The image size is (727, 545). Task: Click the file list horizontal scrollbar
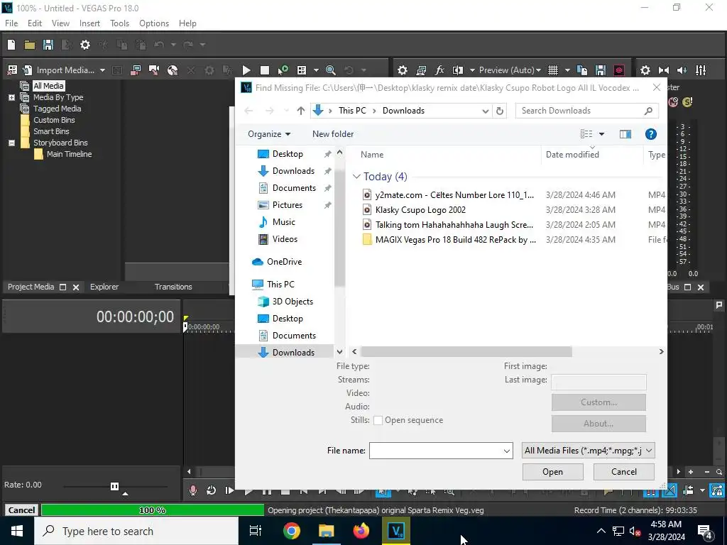[466, 352]
